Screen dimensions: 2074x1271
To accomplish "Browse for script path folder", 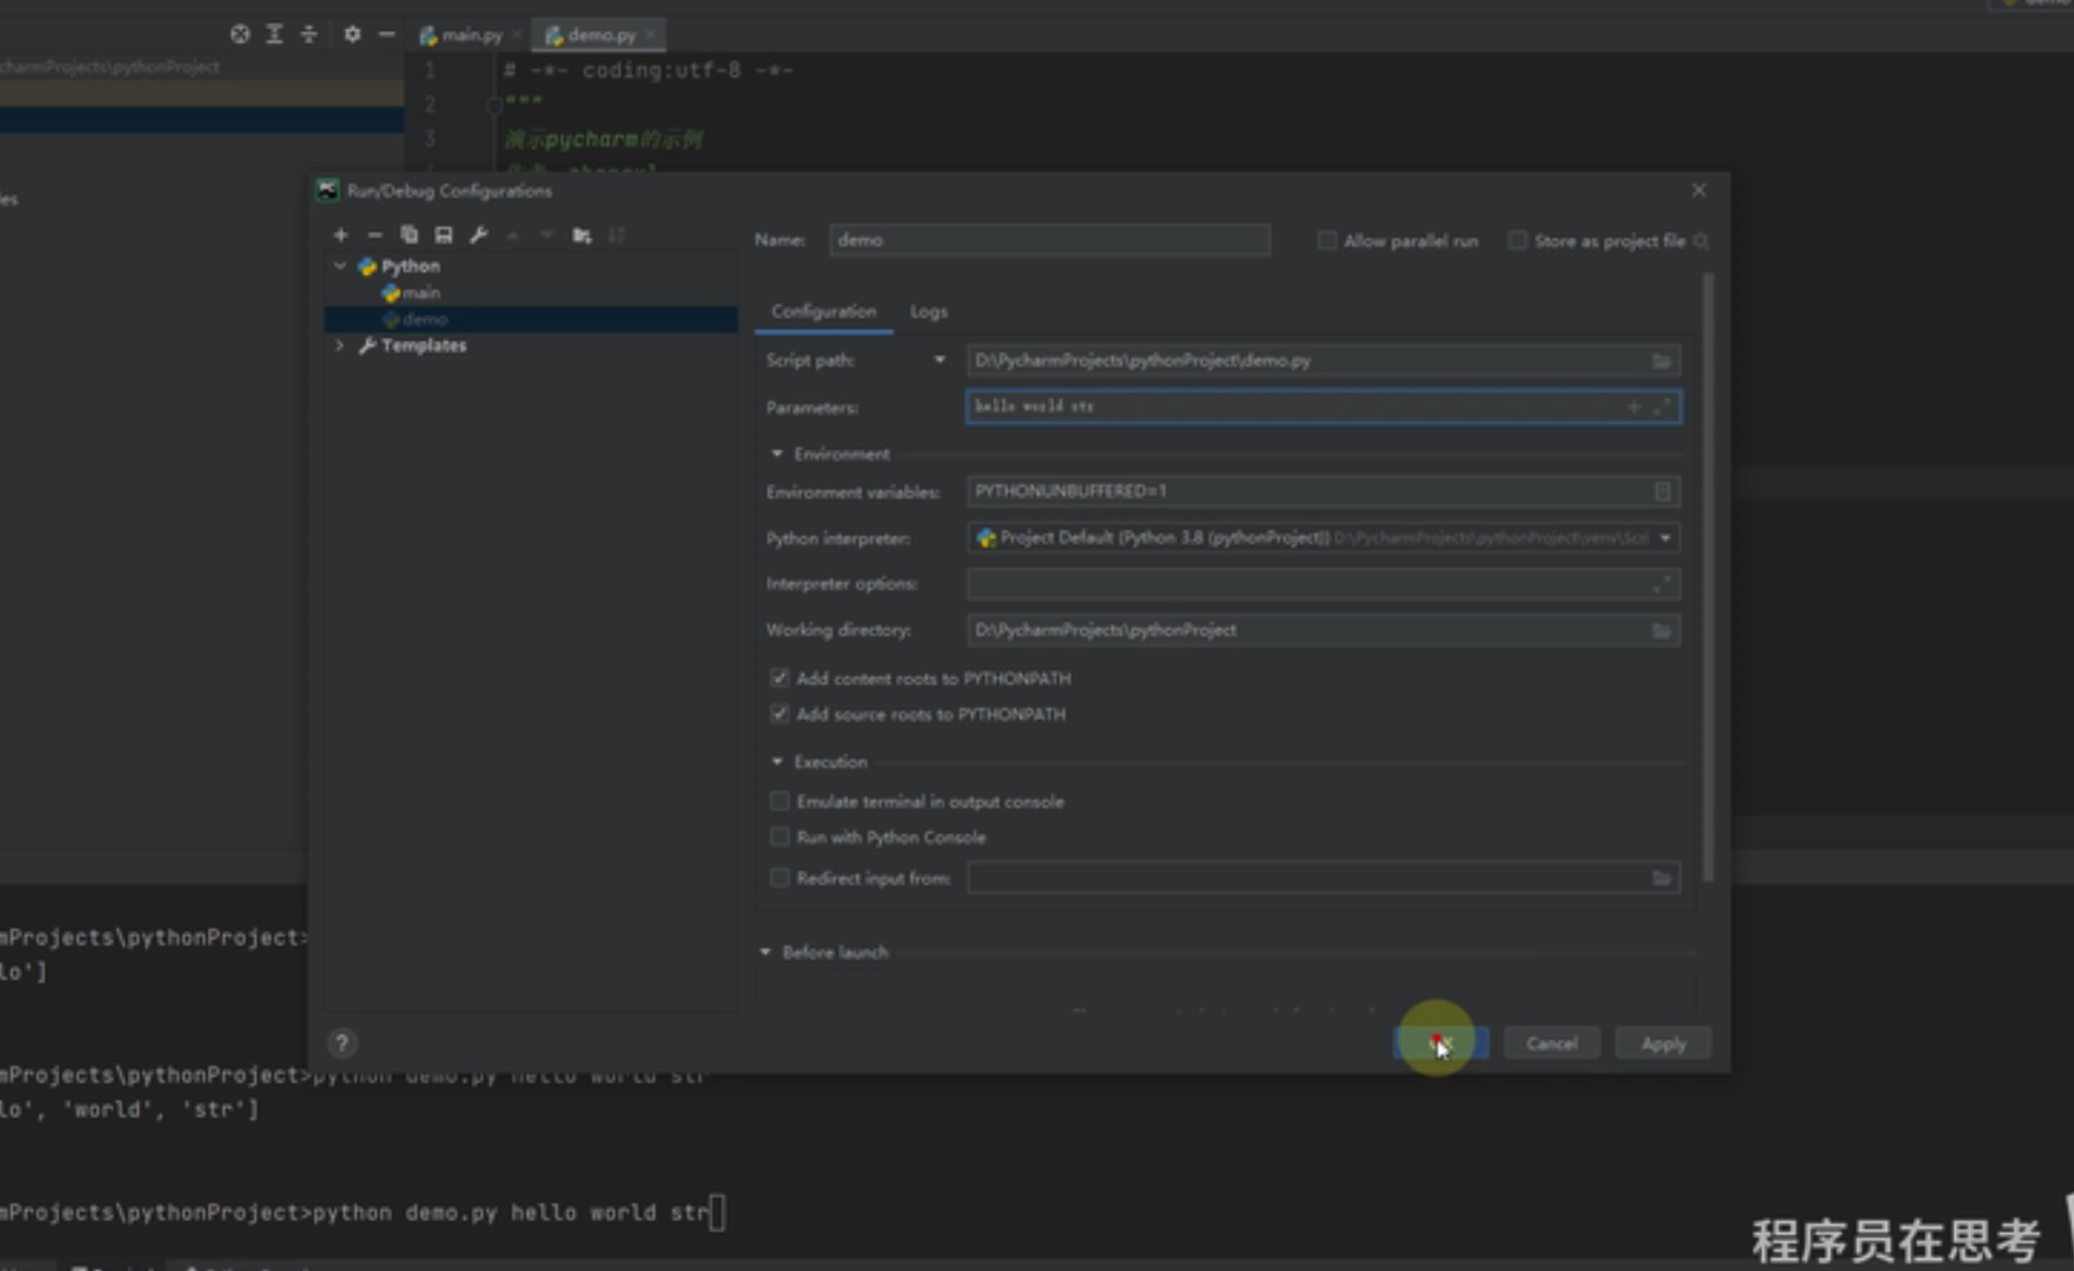I will pos(1661,361).
